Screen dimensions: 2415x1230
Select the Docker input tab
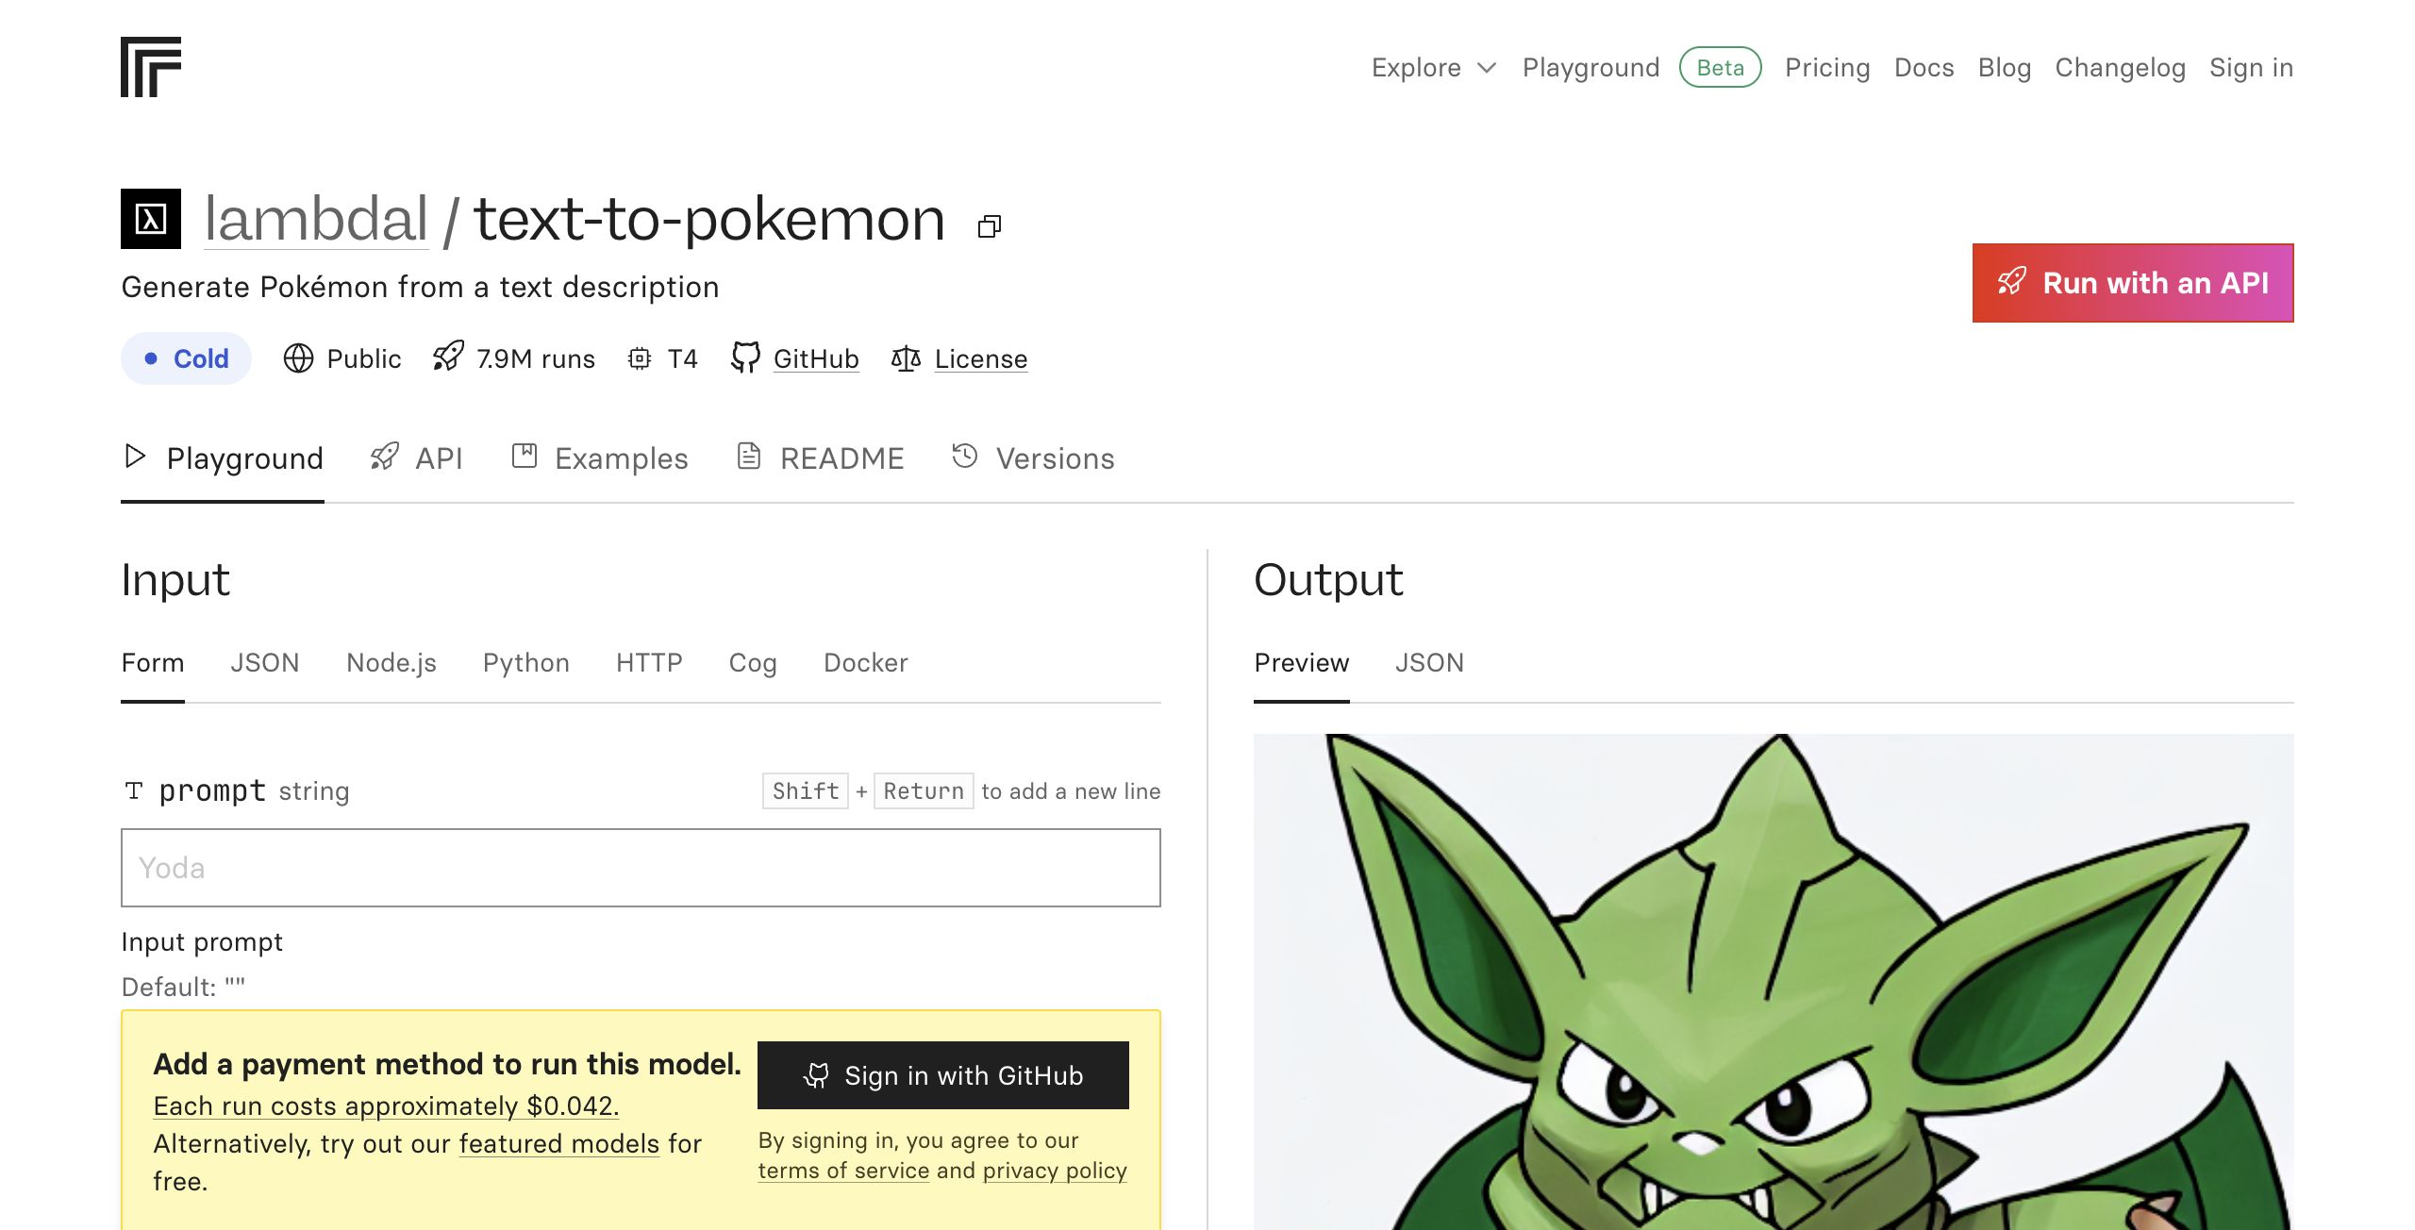866,663
